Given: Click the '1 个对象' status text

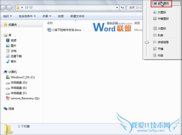Looking at the screenshot, I should (x=24, y=126).
